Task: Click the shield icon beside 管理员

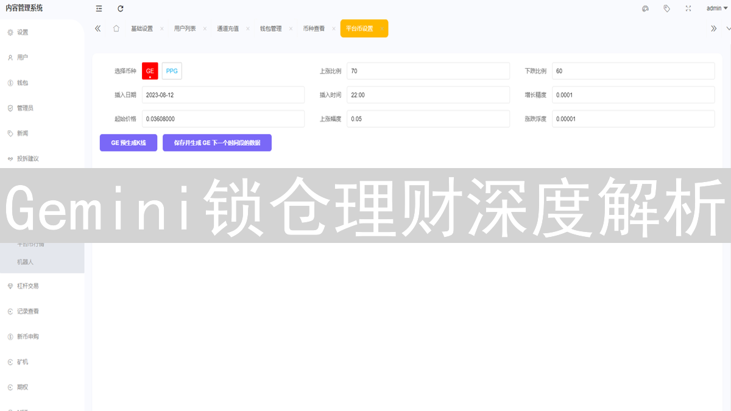Action: 10,108
